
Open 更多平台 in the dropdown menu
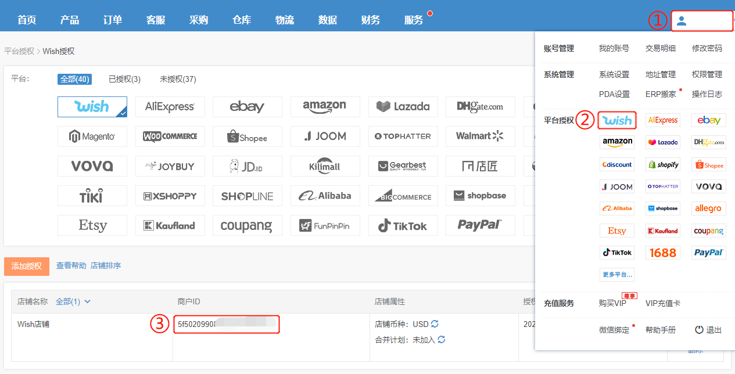(617, 274)
